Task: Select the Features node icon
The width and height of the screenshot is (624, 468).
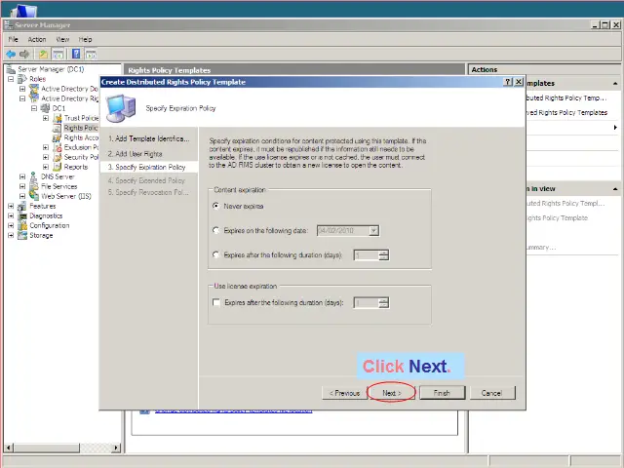Action: coord(22,206)
